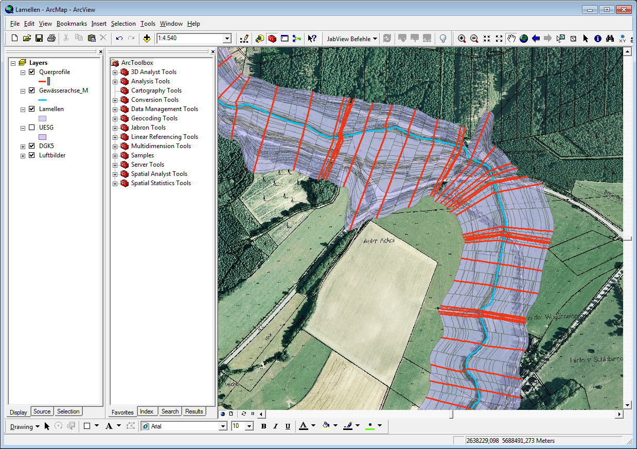Select the Identify tool
Screen dimensions: 637x449
[598, 39]
